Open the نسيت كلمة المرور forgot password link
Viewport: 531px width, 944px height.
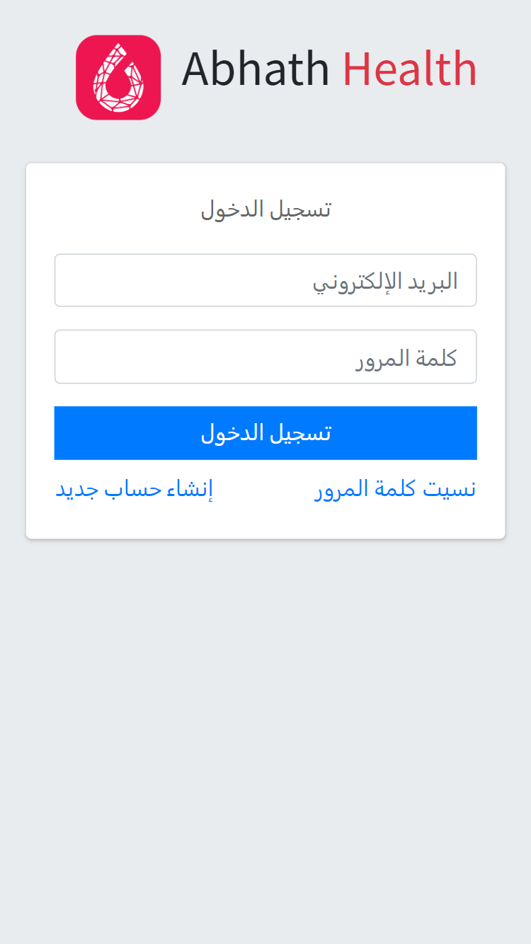coord(394,488)
